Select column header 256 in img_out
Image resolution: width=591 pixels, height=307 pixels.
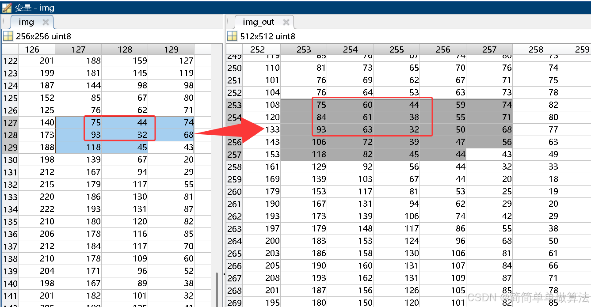[x=443, y=49]
